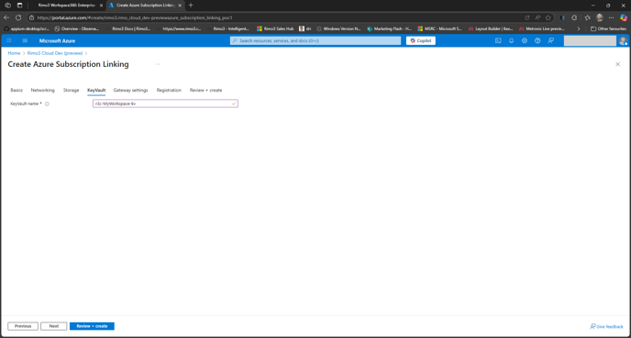The image size is (631, 338).
Task: Click the Previous button
Action: point(23,326)
